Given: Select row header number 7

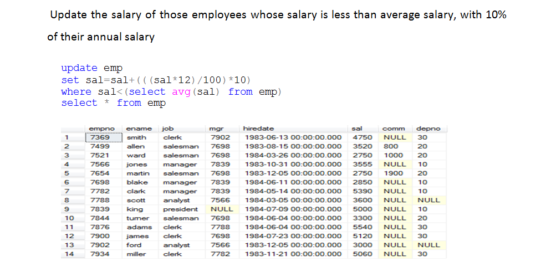Looking at the screenshot, I should [73, 191].
